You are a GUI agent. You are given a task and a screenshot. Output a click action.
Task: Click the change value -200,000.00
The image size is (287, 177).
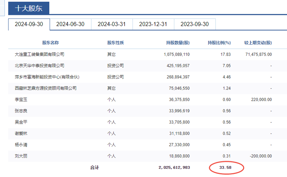(x=261, y=156)
